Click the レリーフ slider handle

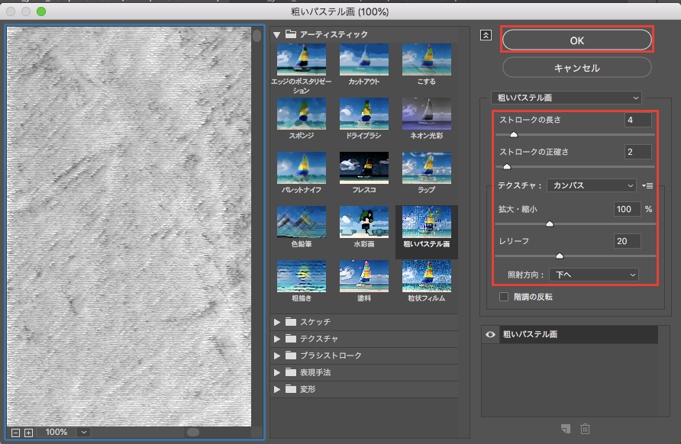pyautogui.click(x=559, y=256)
